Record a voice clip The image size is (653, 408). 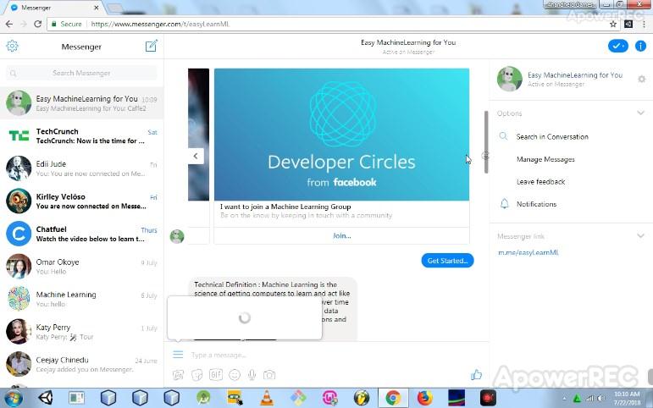252,375
